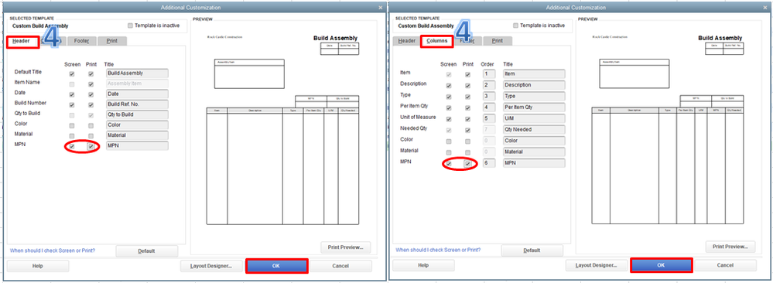Click MPN title field in Header-tab dialog
773x283 pixels.
(137, 146)
